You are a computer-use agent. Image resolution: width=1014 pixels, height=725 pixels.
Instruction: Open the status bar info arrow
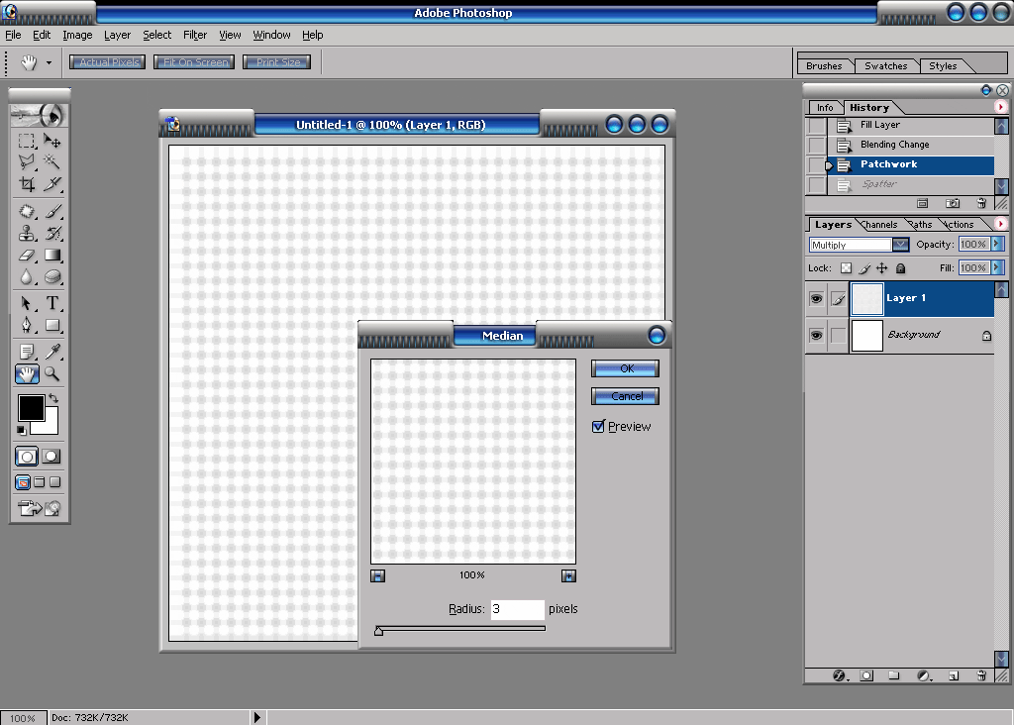click(x=257, y=717)
